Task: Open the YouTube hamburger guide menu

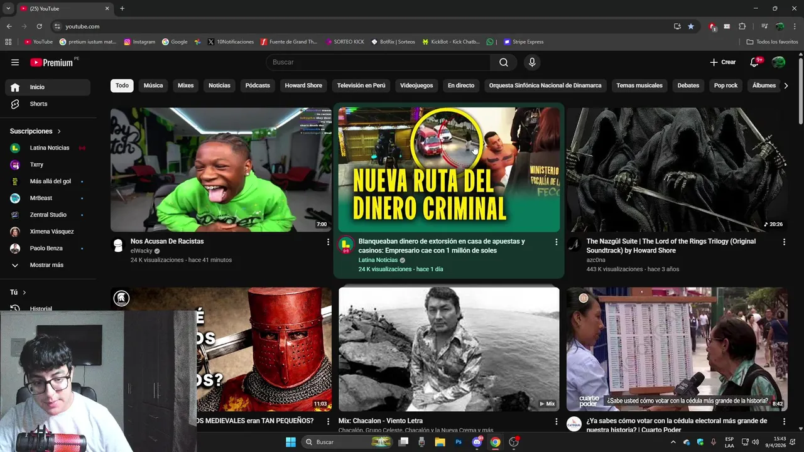Action: click(15, 62)
